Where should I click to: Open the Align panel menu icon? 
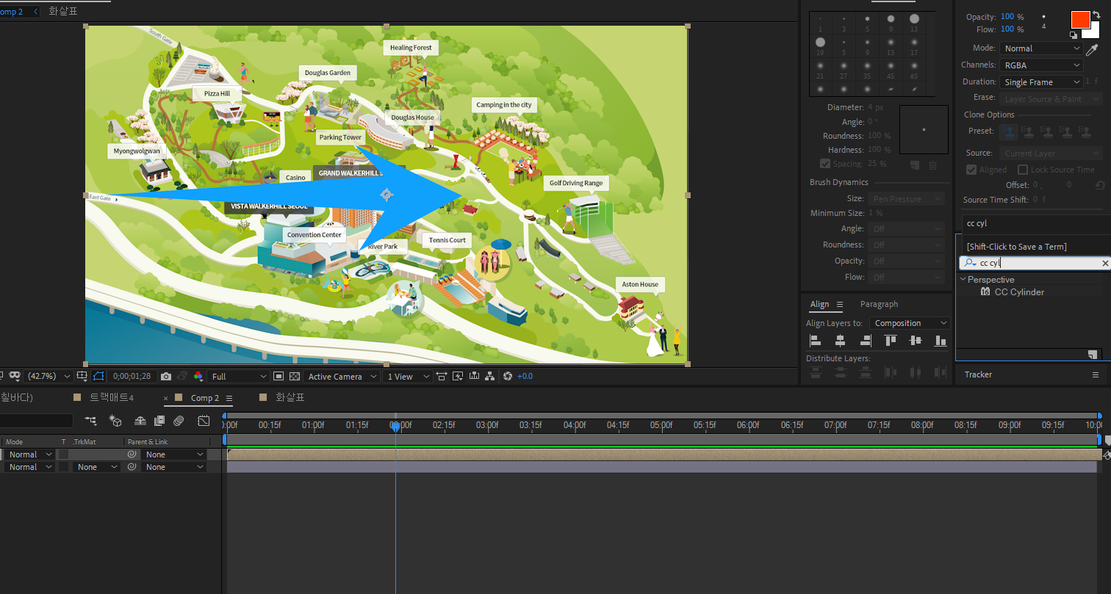[840, 304]
